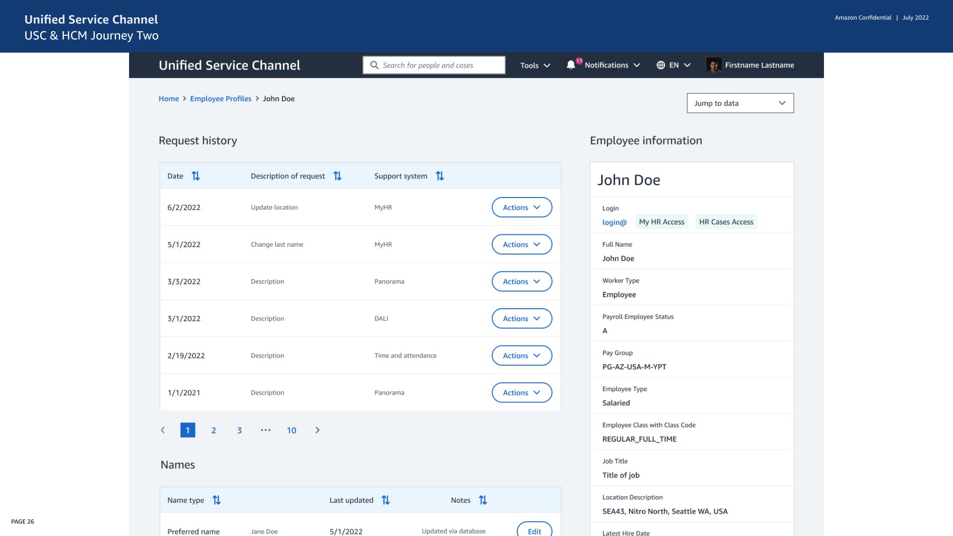Click the Support system sort arrows
This screenshot has height=536, width=953.
440,176
